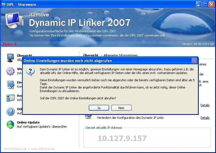
Task: Open the Übersicht monitor icon in sidebar
Action: [x=10, y=58]
